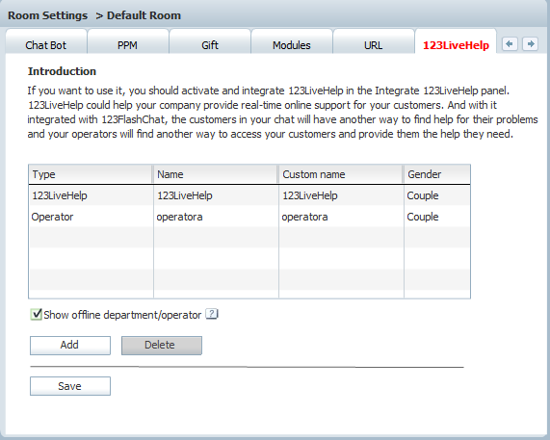The height and width of the screenshot is (440, 550).
Task: Click the Delete button
Action: 162,346
